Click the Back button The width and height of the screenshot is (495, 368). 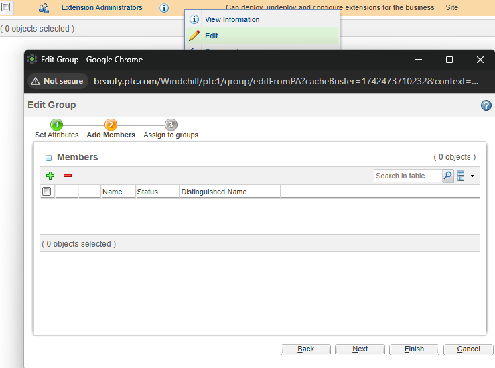305,349
